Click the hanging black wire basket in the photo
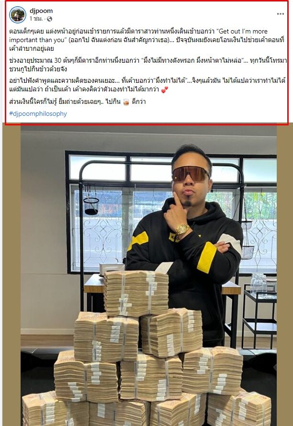The height and width of the screenshot is (426, 293). click(x=91, y=205)
